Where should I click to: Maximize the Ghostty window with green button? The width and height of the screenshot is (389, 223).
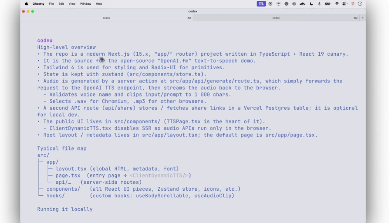pos(33,11)
